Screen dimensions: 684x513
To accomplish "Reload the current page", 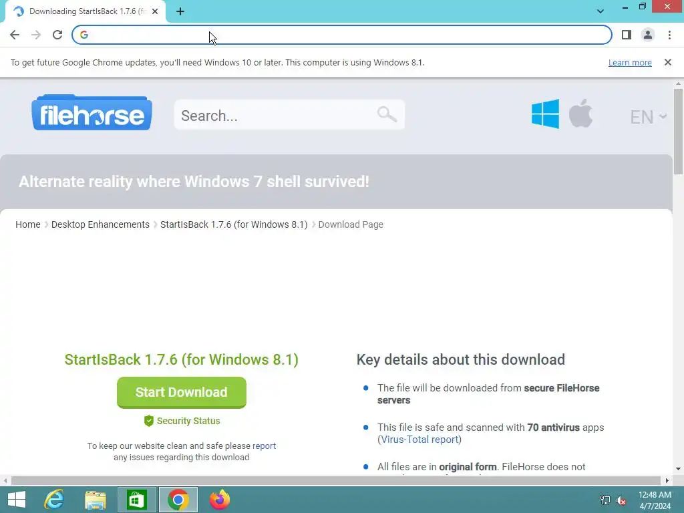I will coord(57,35).
